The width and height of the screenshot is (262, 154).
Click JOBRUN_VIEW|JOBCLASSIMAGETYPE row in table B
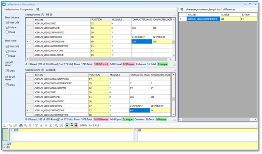(x=98, y=83)
